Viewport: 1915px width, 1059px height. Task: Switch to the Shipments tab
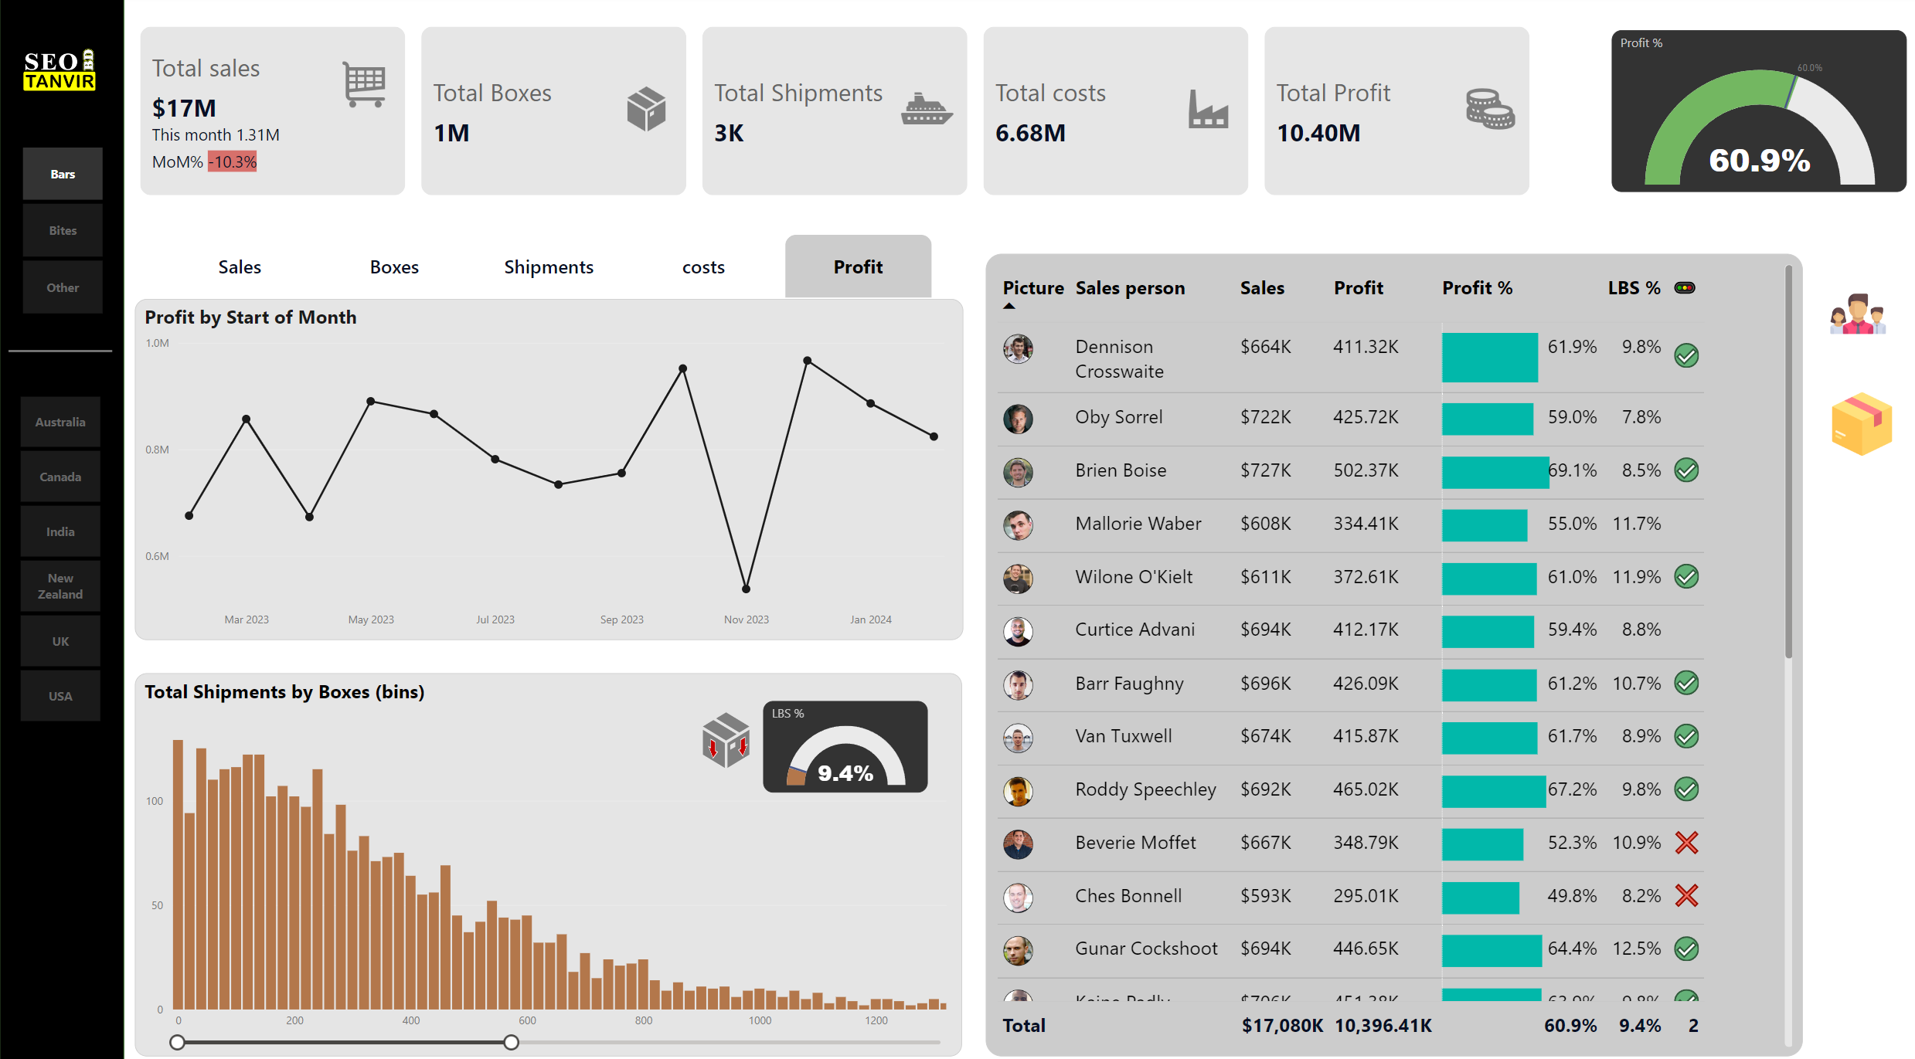(549, 267)
